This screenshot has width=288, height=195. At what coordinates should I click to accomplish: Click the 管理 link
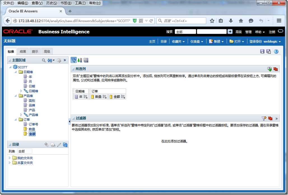[248, 32]
